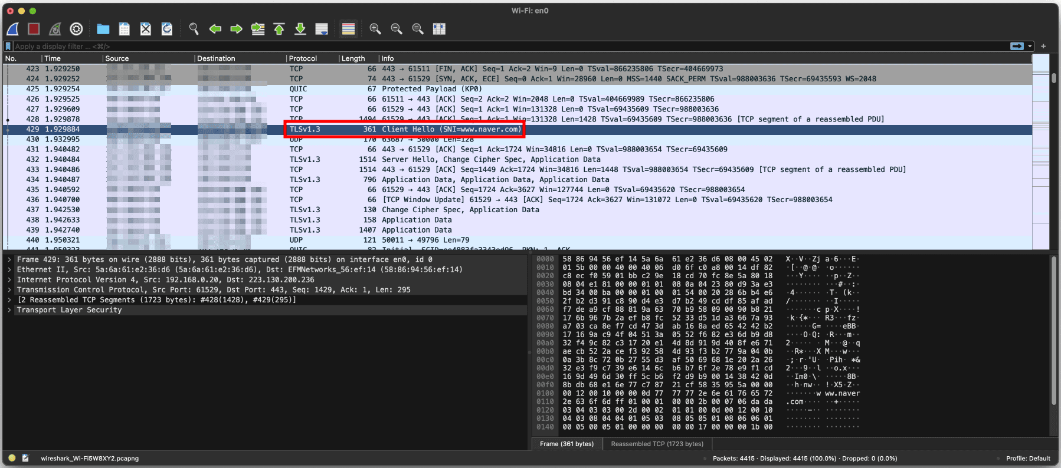The width and height of the screenshot is (1061, 468).
Task: Reload the capture file
Action: click(x=167, y=29)
